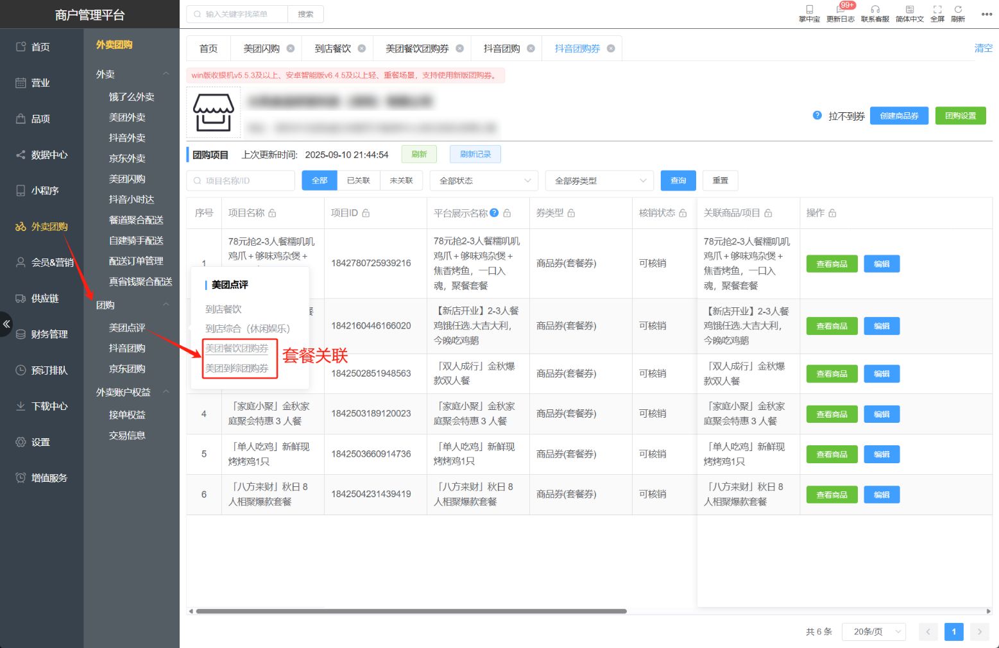Close the 抖音团购 tab
999x648 pixels.
531,48
